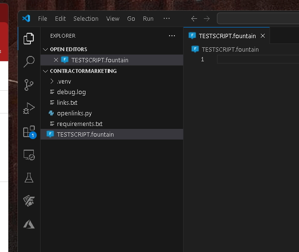Go back with the left arrow

(x=194, y=19)
